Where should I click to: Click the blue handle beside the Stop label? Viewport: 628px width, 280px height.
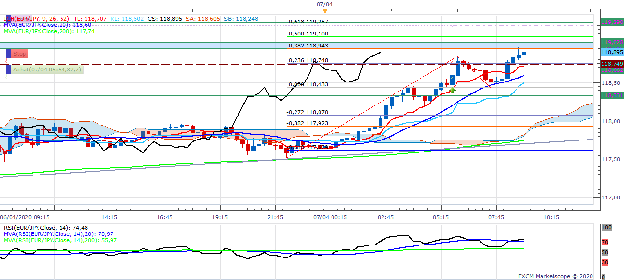(x=8, y=54)
